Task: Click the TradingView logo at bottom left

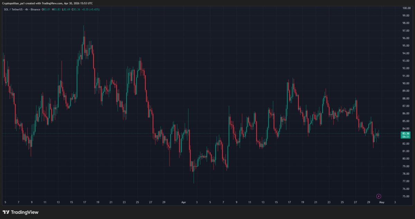Action: click(21, 212)
